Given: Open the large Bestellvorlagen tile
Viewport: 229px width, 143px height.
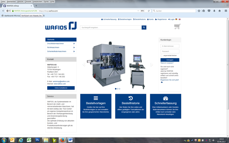Looking at the screenshot, I should coord(96,106).
